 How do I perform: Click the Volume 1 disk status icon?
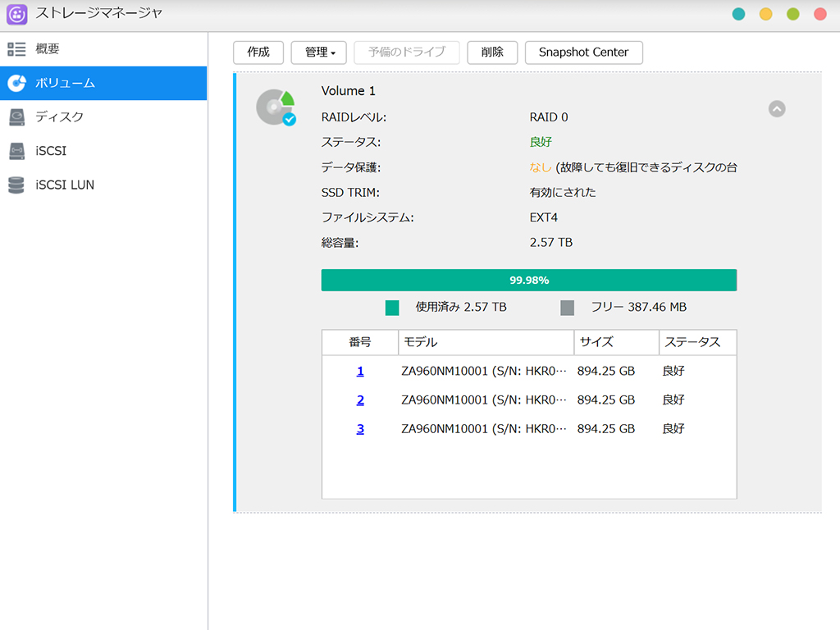tap(276, 107)
